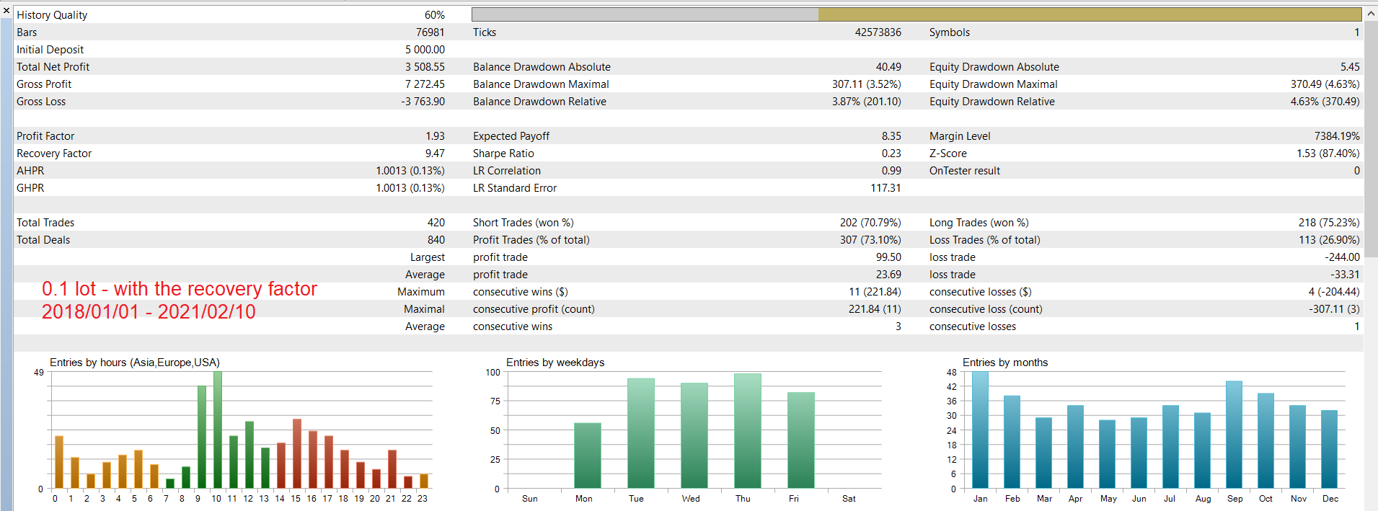Click the History Quality progress bar

click(917, 14)
